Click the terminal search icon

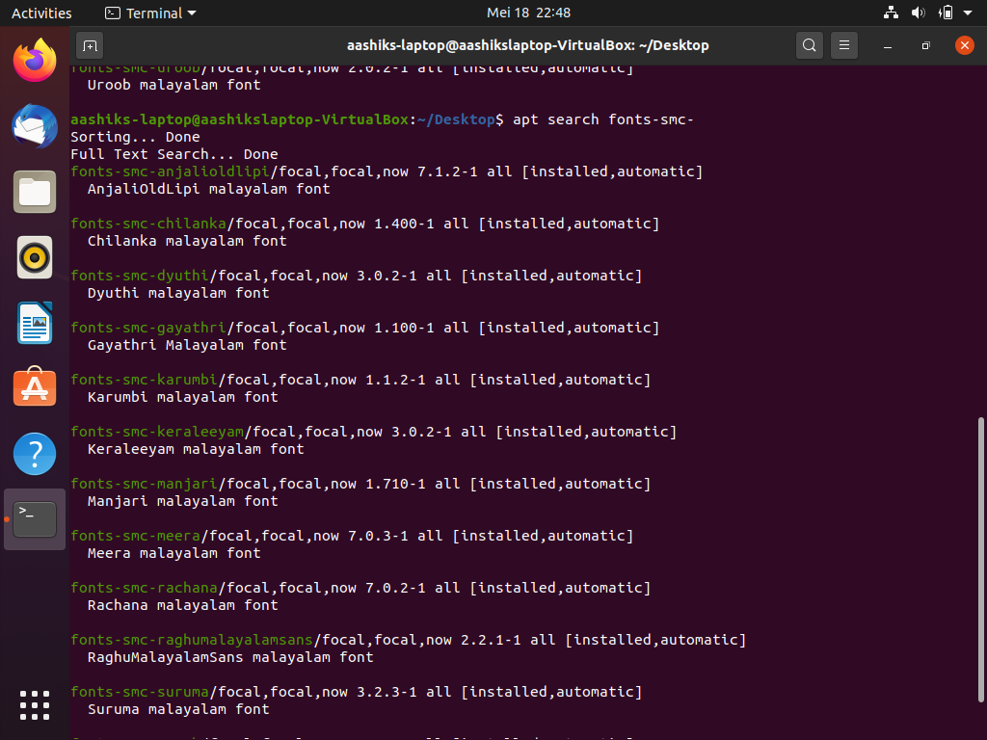coord(810,45)
